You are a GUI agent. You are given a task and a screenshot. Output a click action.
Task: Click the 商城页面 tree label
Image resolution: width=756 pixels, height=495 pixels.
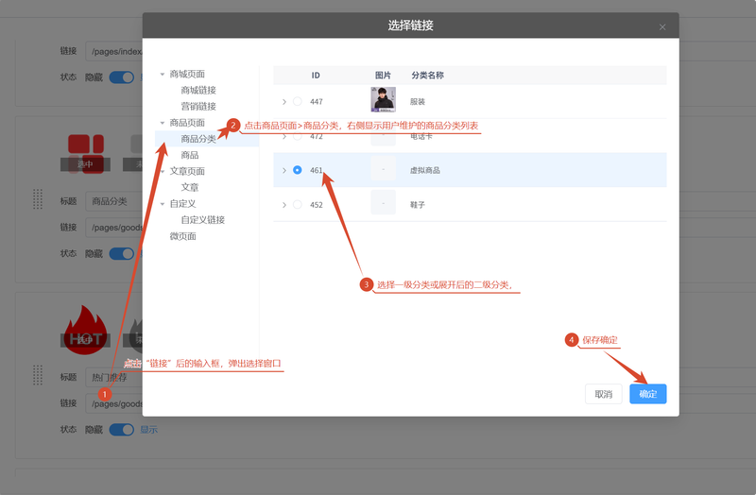coord(187,75)
